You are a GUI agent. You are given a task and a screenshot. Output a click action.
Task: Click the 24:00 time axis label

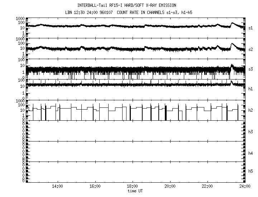click(244, 186)
